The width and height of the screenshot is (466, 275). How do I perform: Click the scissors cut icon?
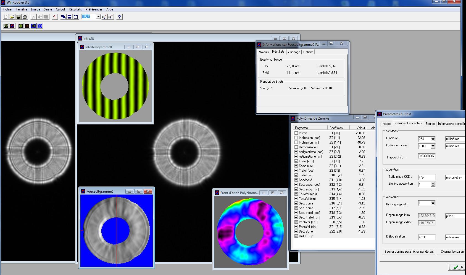[33, 17]
